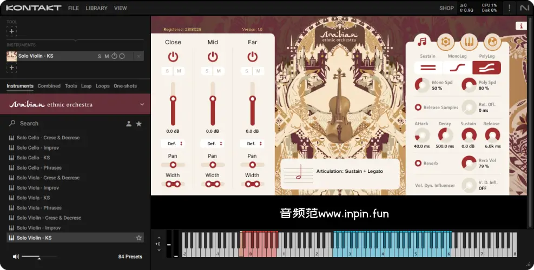Open Mid mic Def. output dropdown
This screenshot has width=534, height=270.
213,144
